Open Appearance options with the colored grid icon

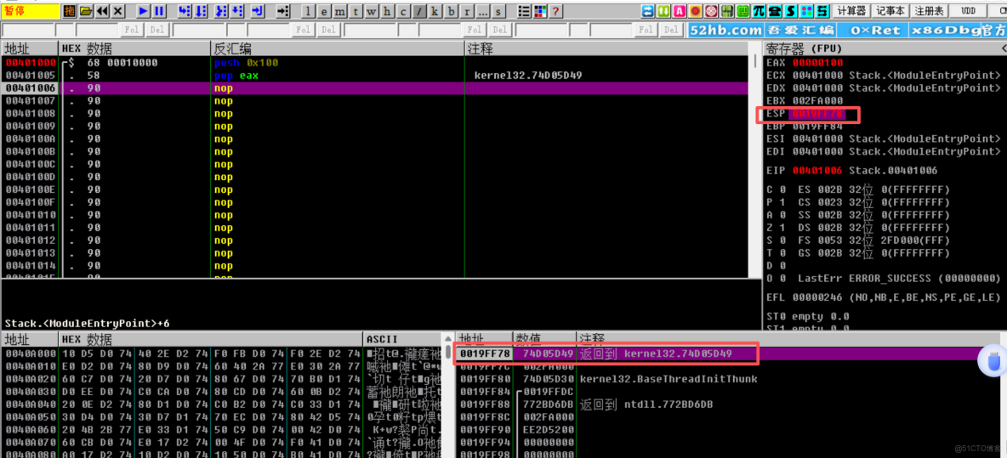(539, 12)
